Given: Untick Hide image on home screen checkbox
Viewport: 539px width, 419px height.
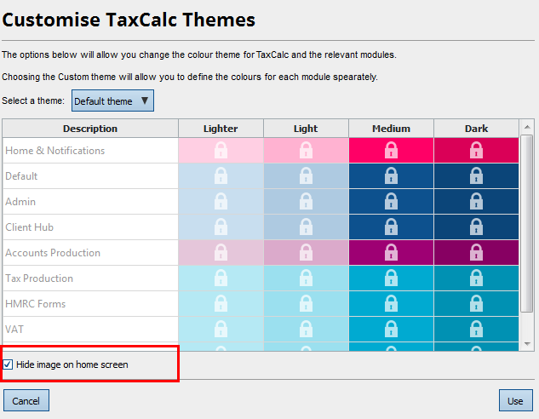Looking at the screenshot, I should point(8,364).
